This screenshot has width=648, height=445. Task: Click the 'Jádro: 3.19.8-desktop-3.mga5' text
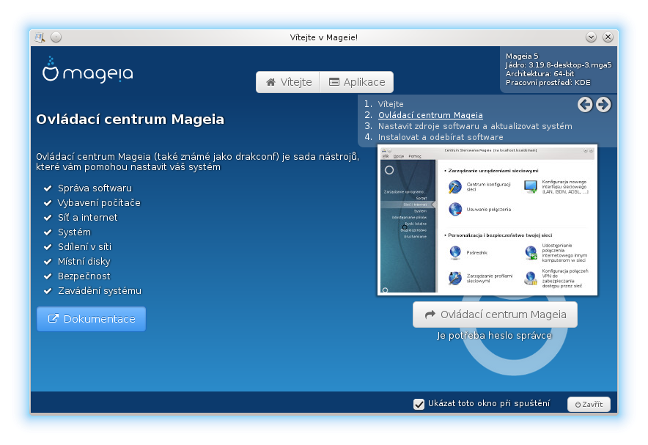pos(559,65)
